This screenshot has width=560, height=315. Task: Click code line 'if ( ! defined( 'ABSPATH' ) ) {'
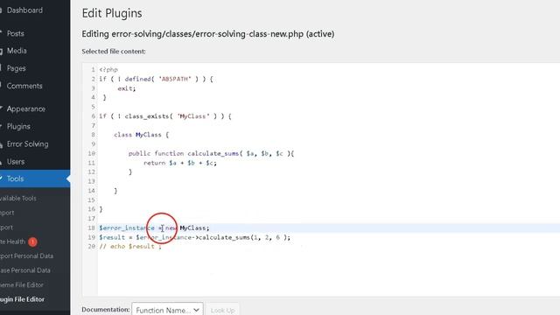pyautogui.click(x=156, y=79)
